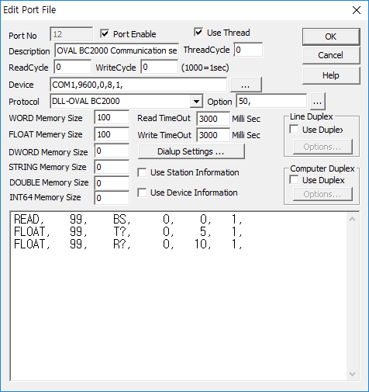Screen dimensions: 369x392
Task: Enable Use Station Information
Action: 142,172
